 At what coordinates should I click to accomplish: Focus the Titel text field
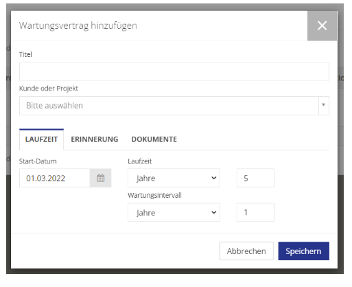[x=174, y=71]
